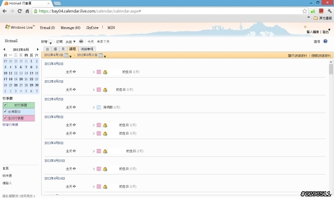The image size is (334, 198).
Task: Click the birthday cake icon on 2012年4月2日
Action: click(x=105, y=72)
